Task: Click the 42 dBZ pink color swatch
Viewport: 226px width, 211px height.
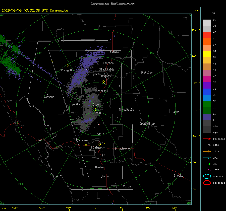Action: (207, 73)
